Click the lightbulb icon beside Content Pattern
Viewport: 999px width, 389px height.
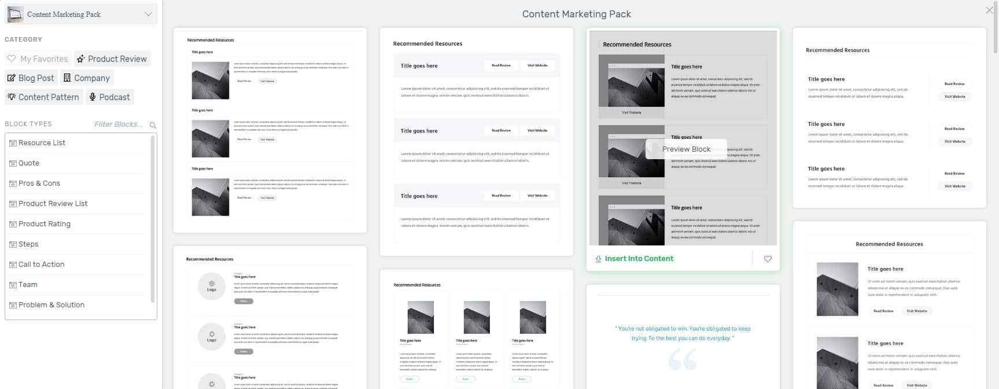pyautogui.click(x=12, y=97)
